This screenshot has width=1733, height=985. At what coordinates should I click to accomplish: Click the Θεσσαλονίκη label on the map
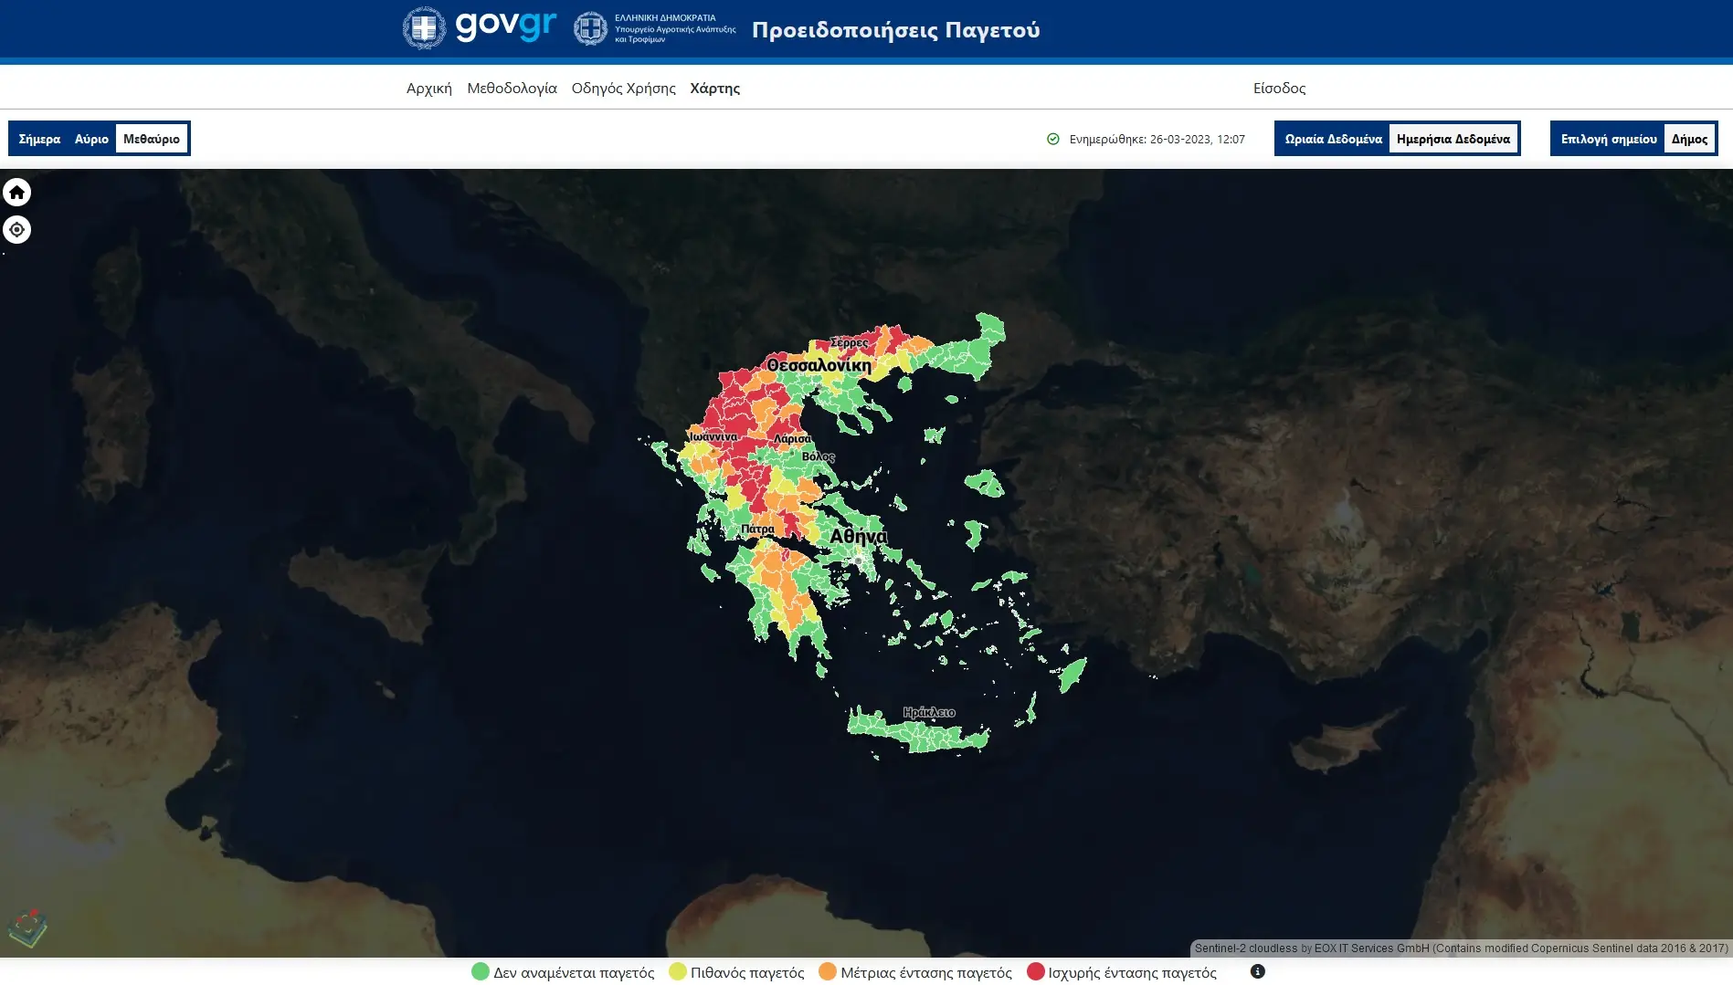(819, 365)
